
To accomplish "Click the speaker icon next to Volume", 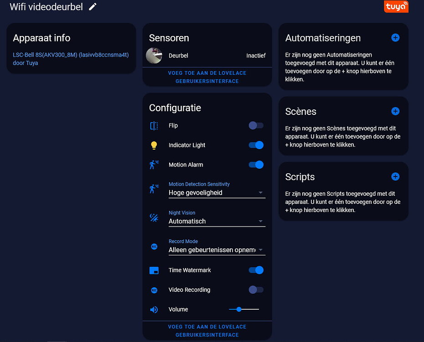I will pos(154,309).
